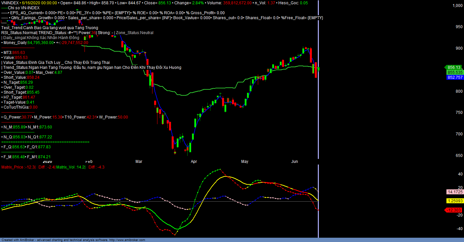Select the red -12.303 indicator value label
The width and height of the screenshot is (464, 242).
pyautogui.click(x=454, y=210)
